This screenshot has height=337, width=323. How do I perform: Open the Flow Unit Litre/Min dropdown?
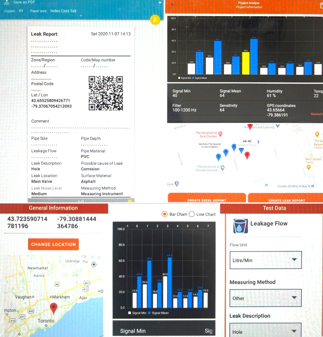(x=265, y=260)
